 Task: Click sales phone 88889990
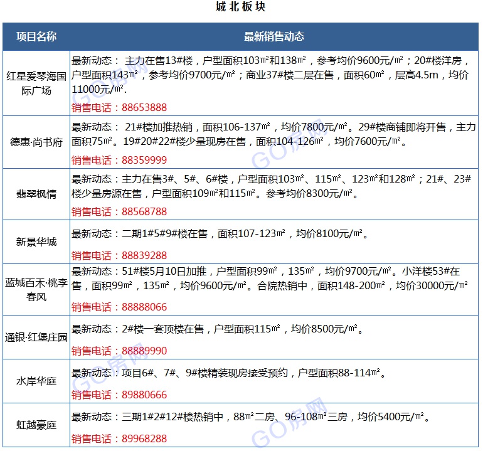144,351
